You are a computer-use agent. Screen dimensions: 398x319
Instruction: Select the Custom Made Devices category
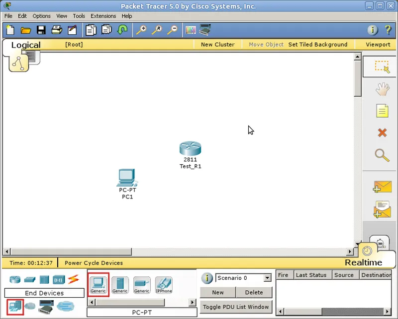point(46,307)
